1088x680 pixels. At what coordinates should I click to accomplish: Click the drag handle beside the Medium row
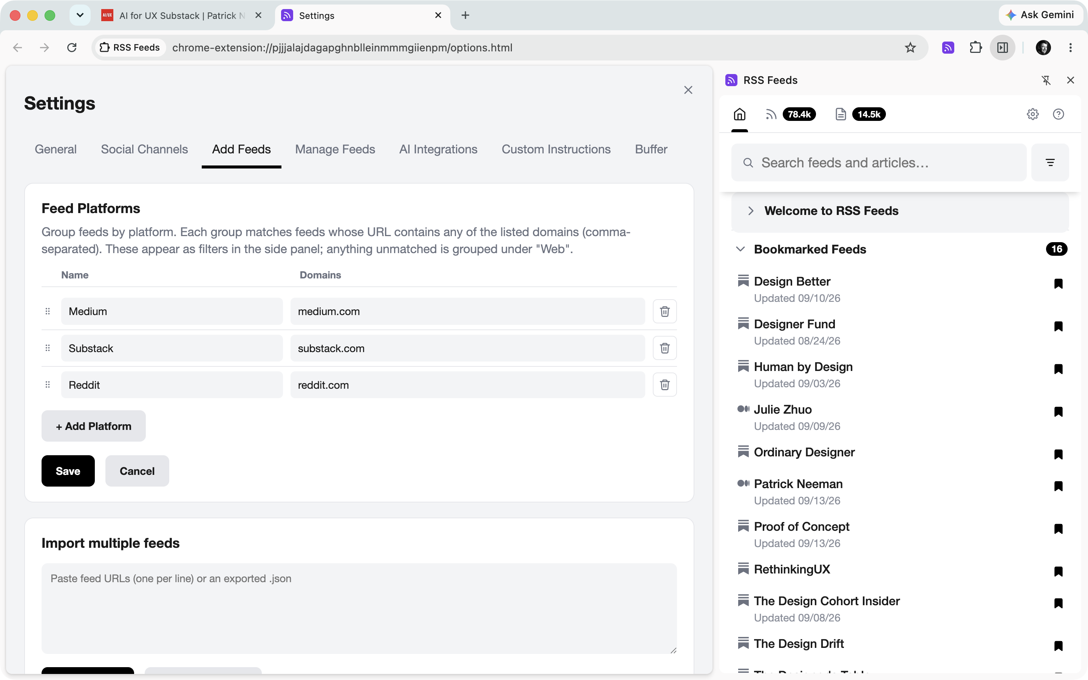pyautogui.click(x=48, y=311)
